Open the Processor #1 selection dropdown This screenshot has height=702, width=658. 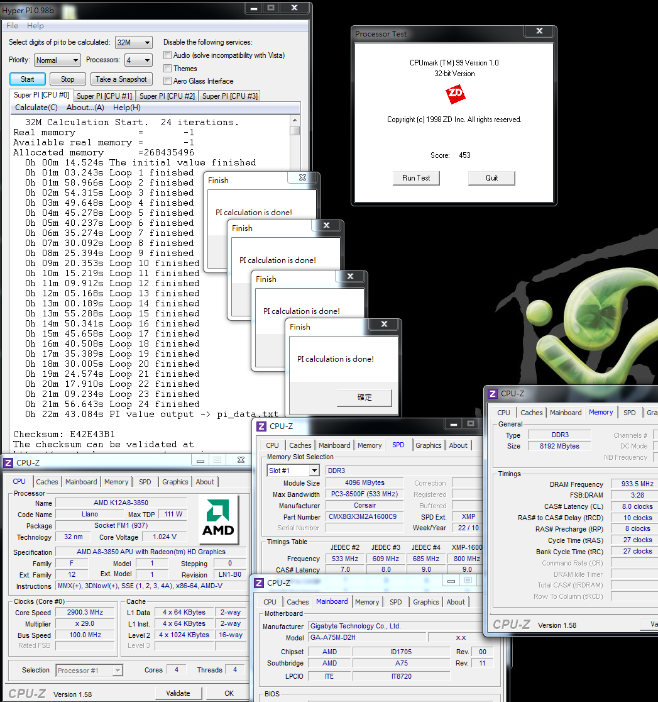[89, 670]
